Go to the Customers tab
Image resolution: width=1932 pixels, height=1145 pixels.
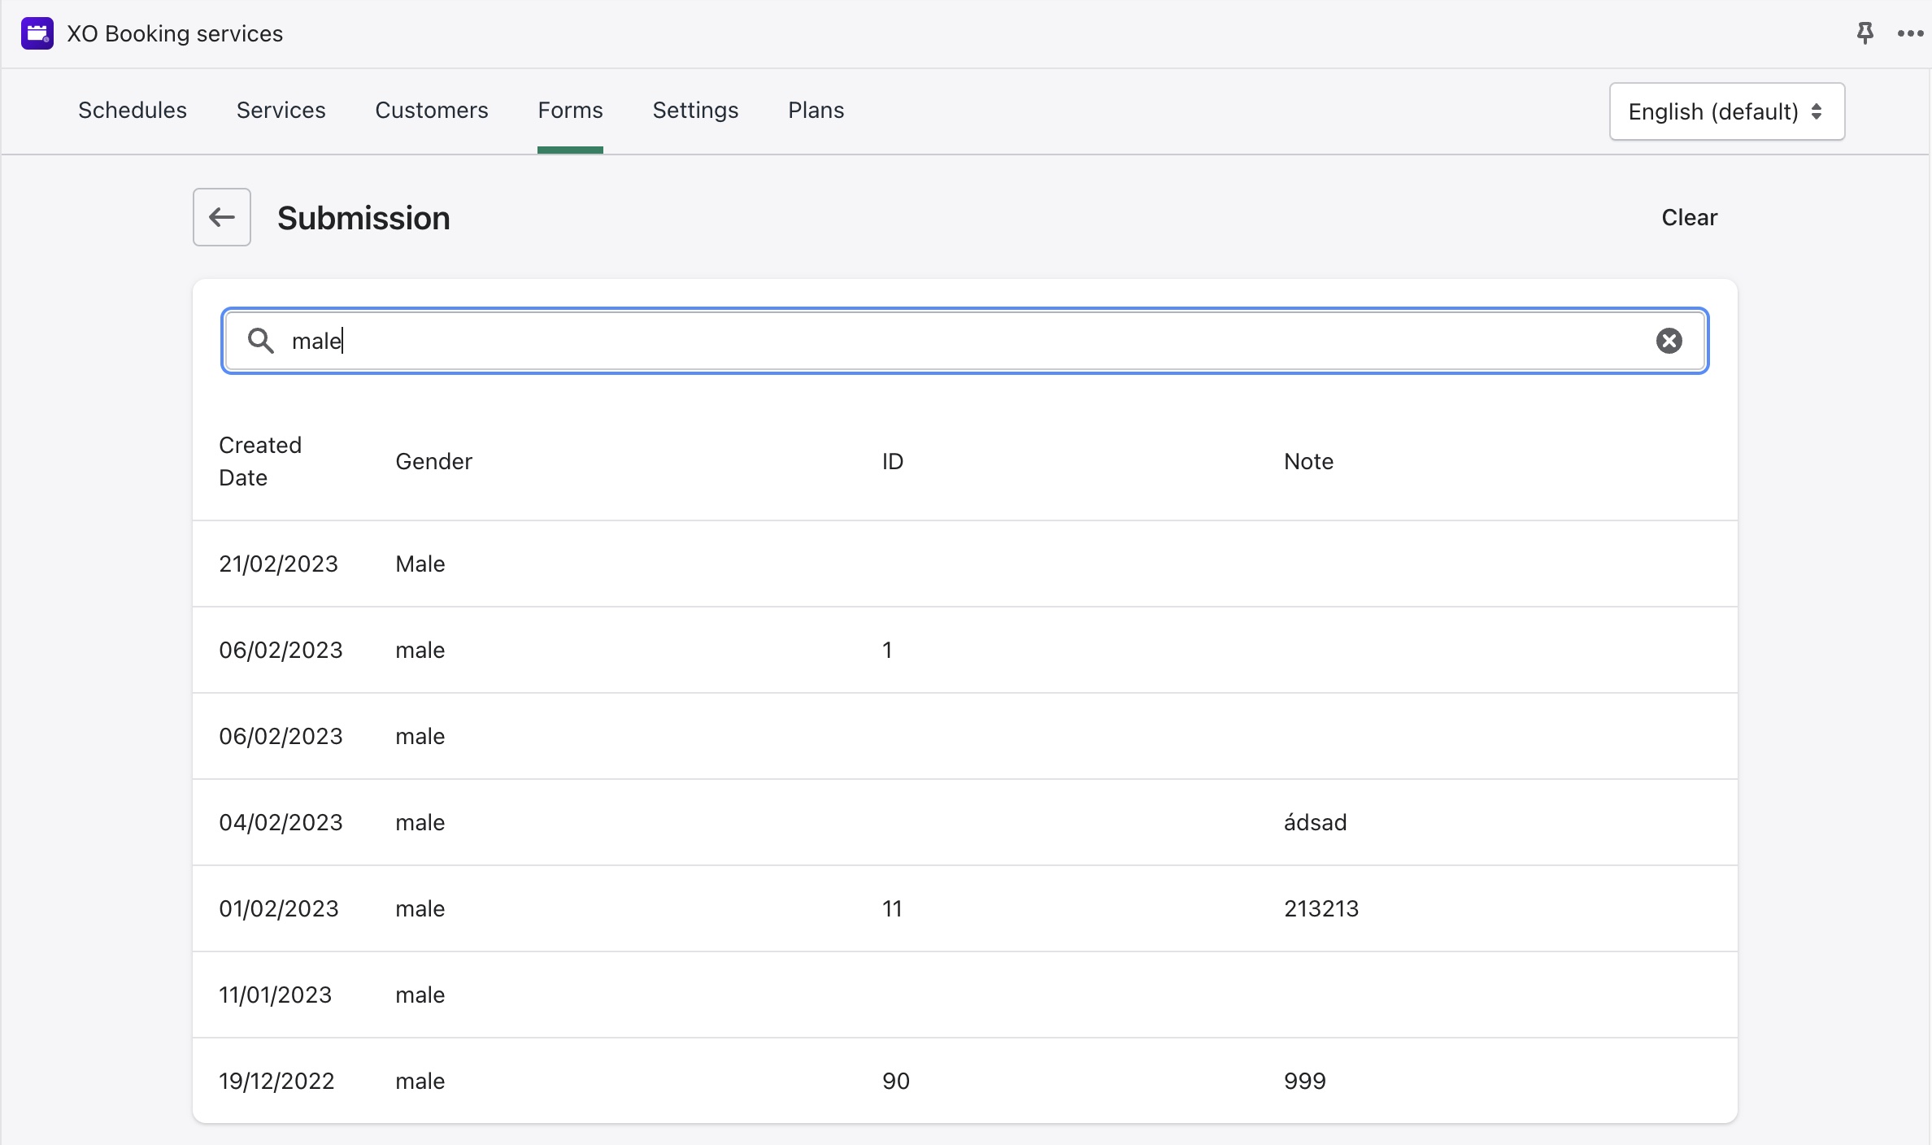[431, 111]
